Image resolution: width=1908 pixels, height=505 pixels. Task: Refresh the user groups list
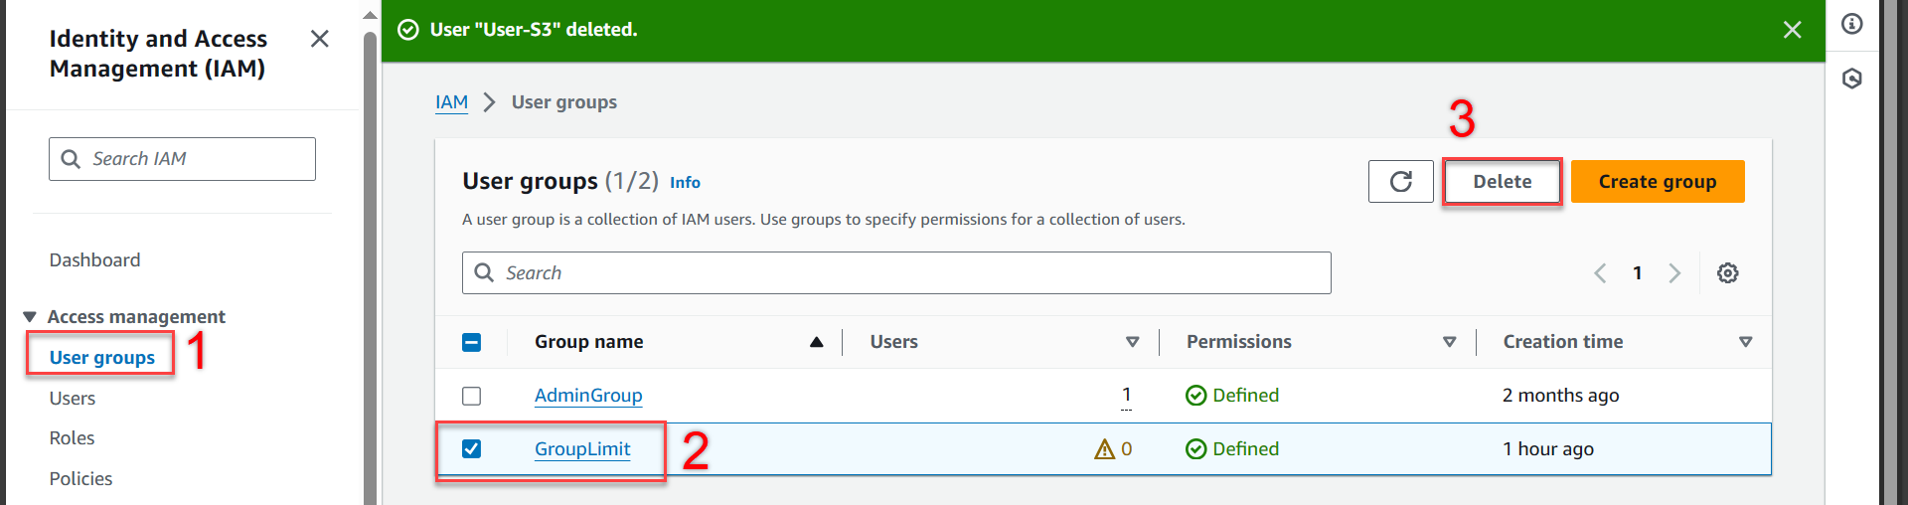(1400, 181)
